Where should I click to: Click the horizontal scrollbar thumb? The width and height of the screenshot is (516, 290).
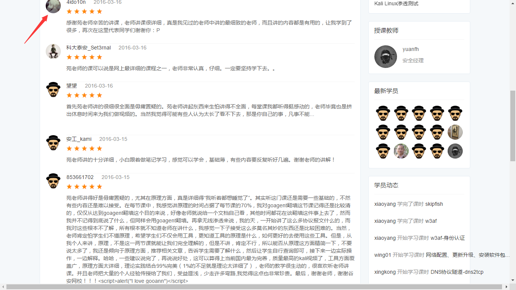coord(254,287)
